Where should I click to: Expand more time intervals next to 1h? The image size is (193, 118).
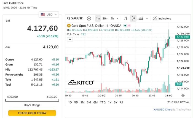[118, 19]
